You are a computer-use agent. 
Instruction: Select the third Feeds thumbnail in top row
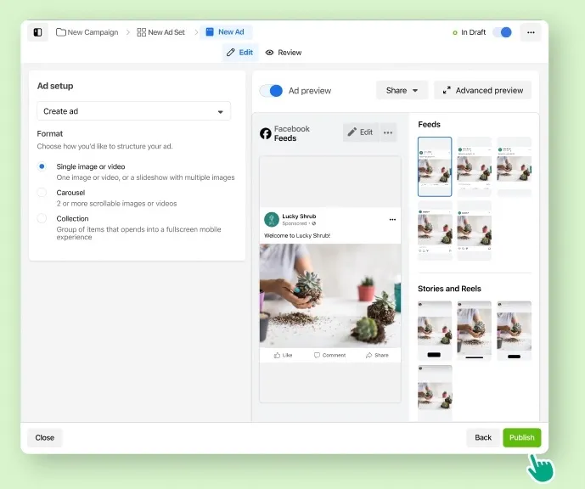[x=515, y=166]
